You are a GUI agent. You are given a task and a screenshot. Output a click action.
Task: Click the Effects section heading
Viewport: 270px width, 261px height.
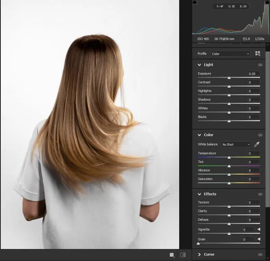click(210, 194)
